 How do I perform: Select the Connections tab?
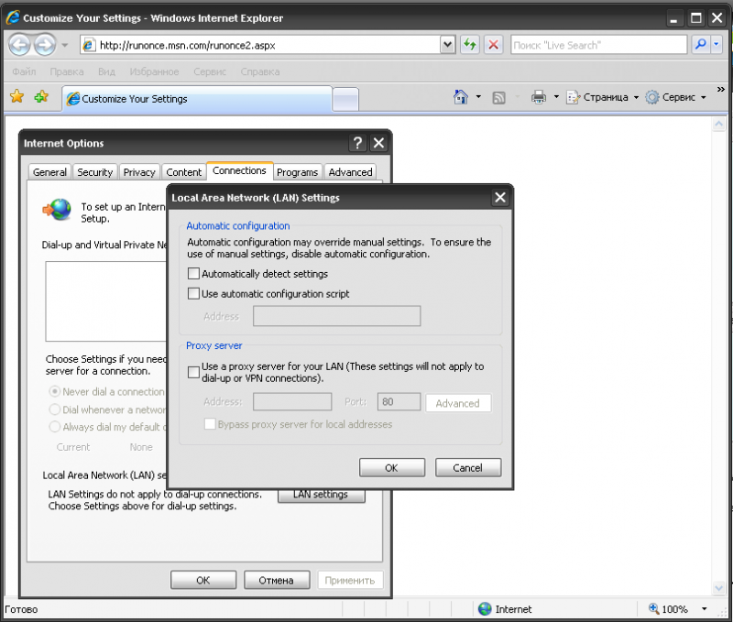coord(239,170)
